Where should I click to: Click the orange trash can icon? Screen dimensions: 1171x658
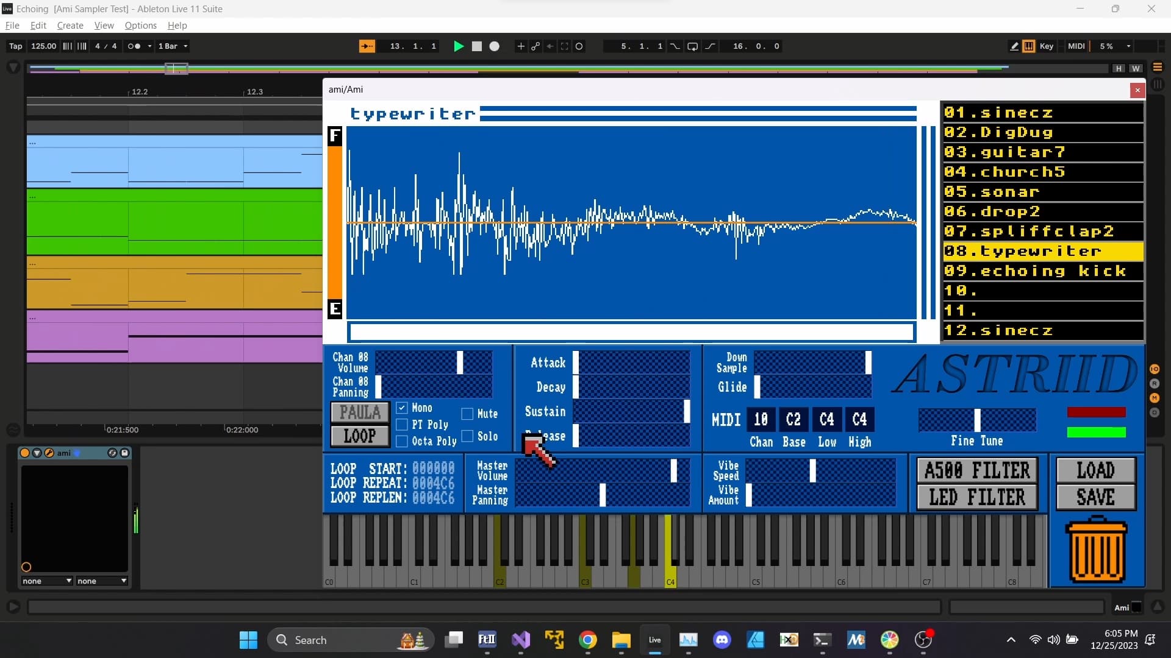1096,551
